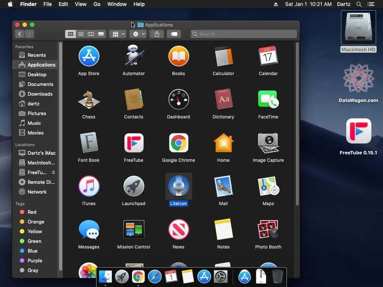
Task: Open the Go menu
Action: pyautogui.click(x=97, y=4)
